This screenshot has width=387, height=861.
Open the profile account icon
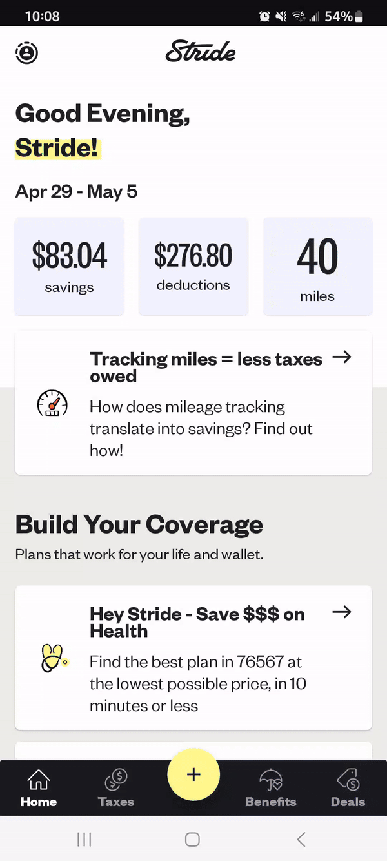tap(26, 53)
